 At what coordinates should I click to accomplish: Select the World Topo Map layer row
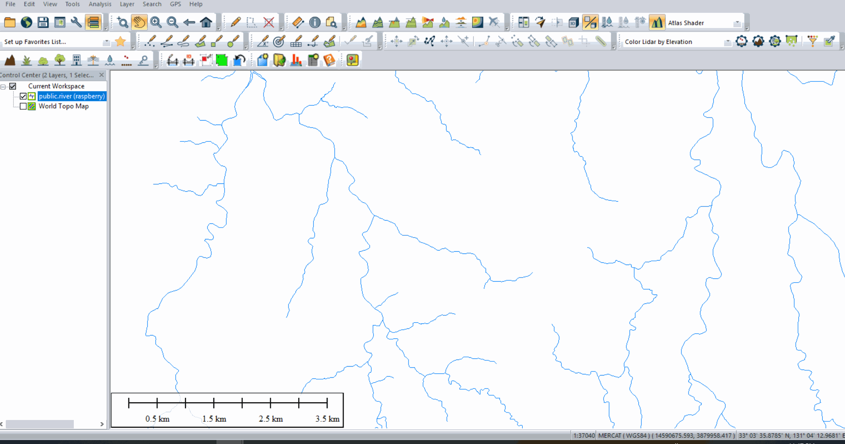click(64, 106)
